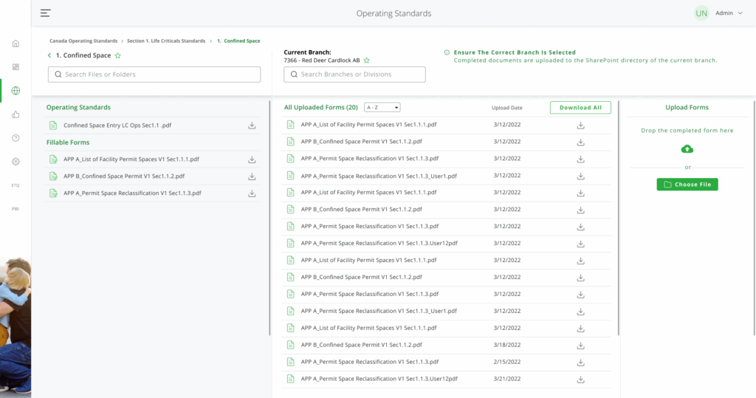The width and height of the screenshot is (756, 398).
Task: Click the thumbs-up sidebar icon
Action: [16, 114]
